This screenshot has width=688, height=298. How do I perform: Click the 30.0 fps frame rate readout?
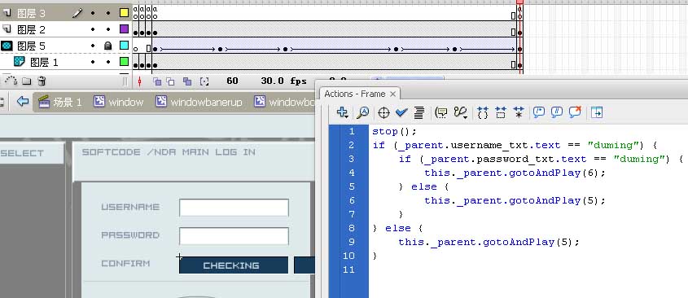[283, 81]
